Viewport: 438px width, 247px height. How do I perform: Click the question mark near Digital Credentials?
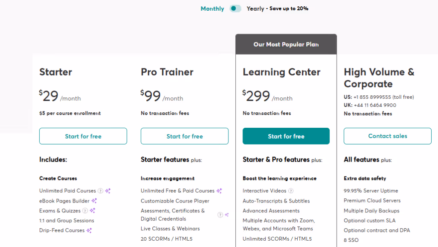pos(219,214)
